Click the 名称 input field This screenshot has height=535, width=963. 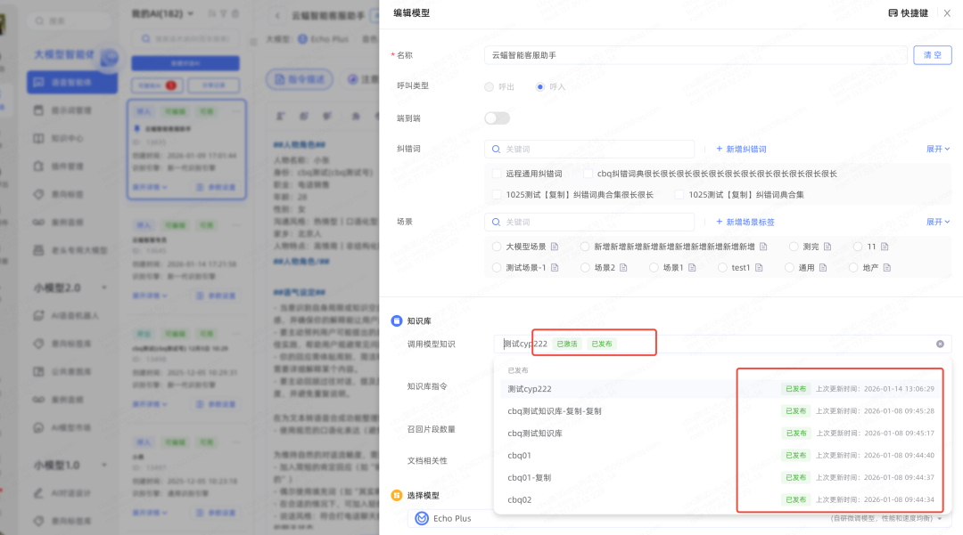pyautogui.click(x=695, y=55)
